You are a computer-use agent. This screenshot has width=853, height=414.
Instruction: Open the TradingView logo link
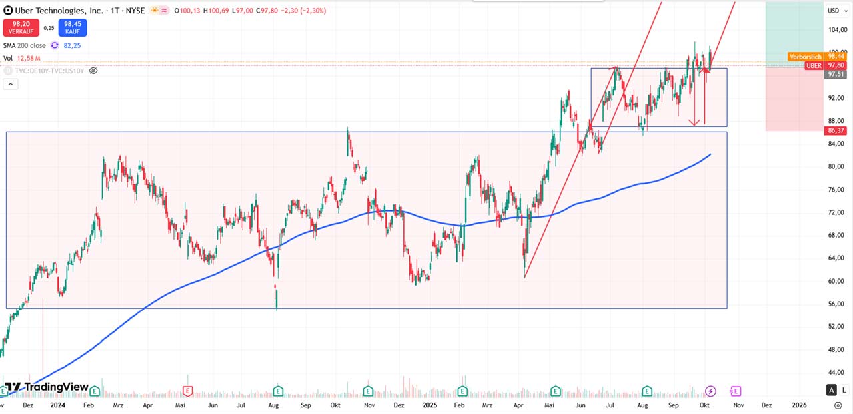click(x=47, y=387)
